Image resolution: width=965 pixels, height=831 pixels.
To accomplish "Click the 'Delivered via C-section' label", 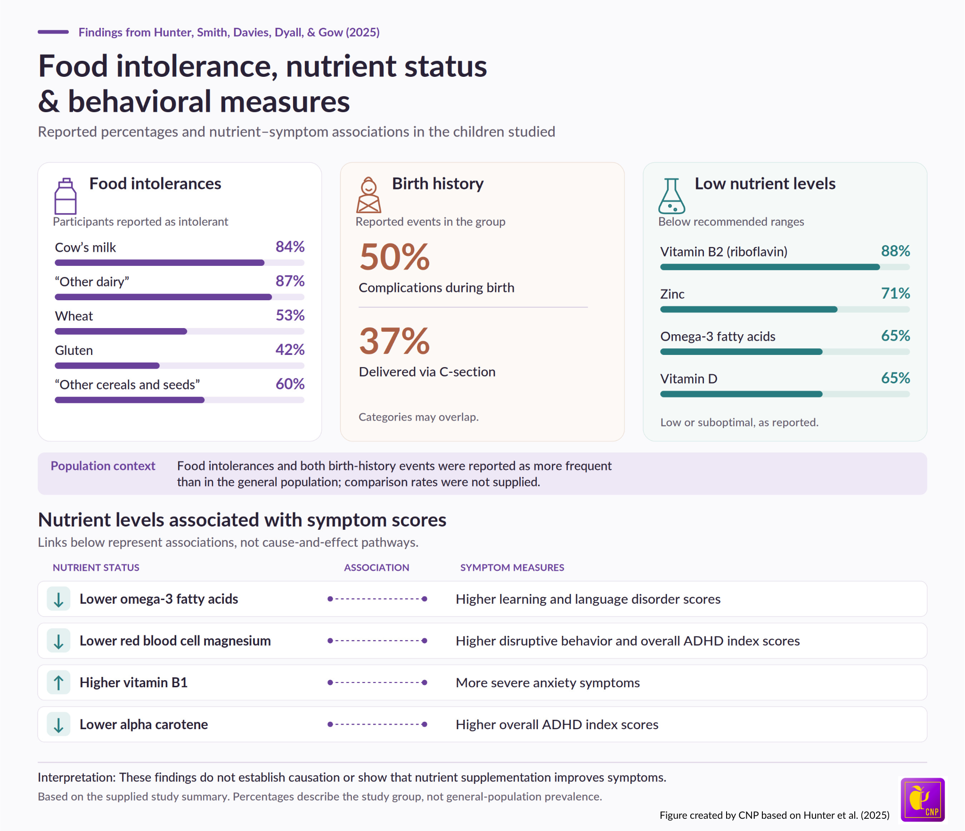I will (x=427, y=372).
